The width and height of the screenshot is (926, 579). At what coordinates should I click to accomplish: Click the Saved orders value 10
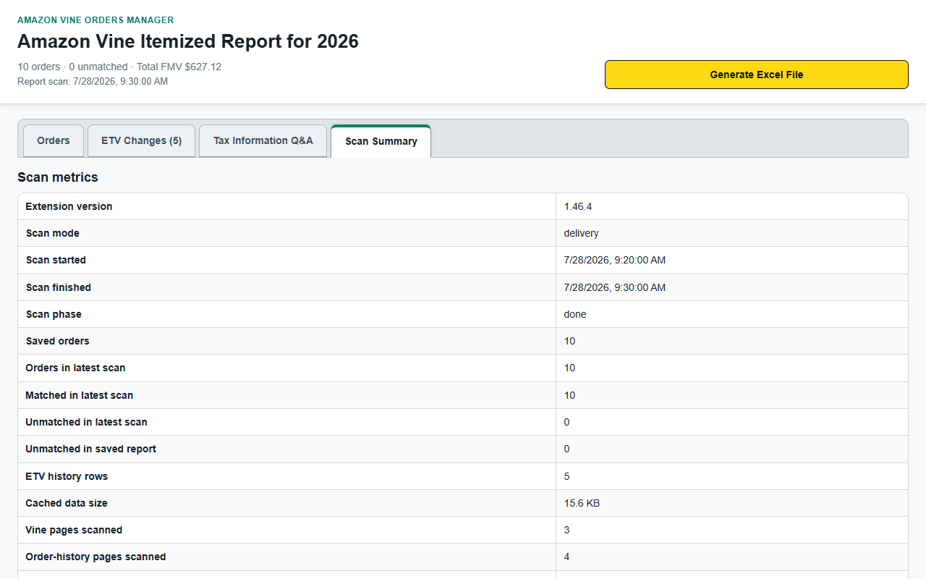coord(570,341)
